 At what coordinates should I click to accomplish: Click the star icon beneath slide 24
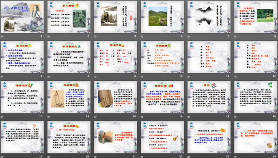[x=235, y=157]
